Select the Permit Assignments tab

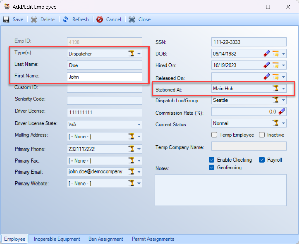click(153, 239)
